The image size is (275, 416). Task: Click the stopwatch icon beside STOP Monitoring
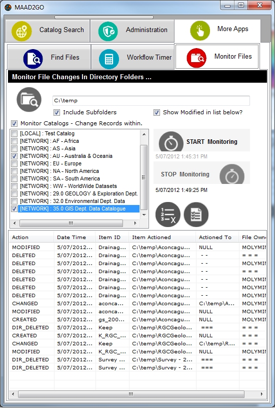(232, 174)
